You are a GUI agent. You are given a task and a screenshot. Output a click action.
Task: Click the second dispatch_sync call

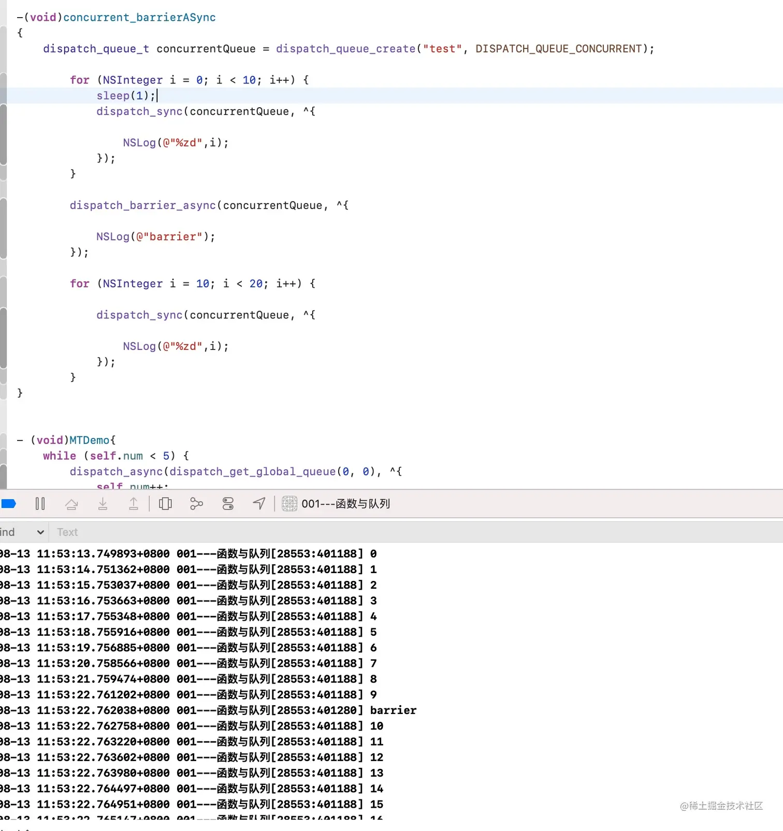(x=139, y=315)
